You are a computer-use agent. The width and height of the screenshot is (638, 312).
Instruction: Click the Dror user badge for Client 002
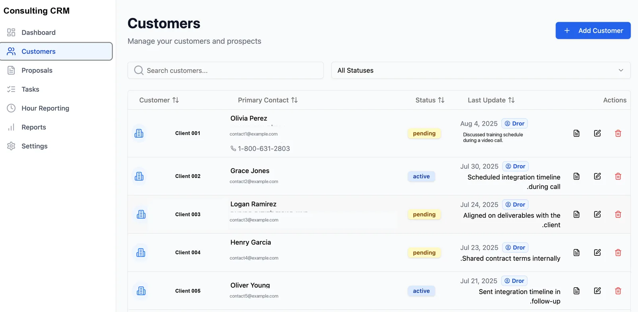(515, 166)
